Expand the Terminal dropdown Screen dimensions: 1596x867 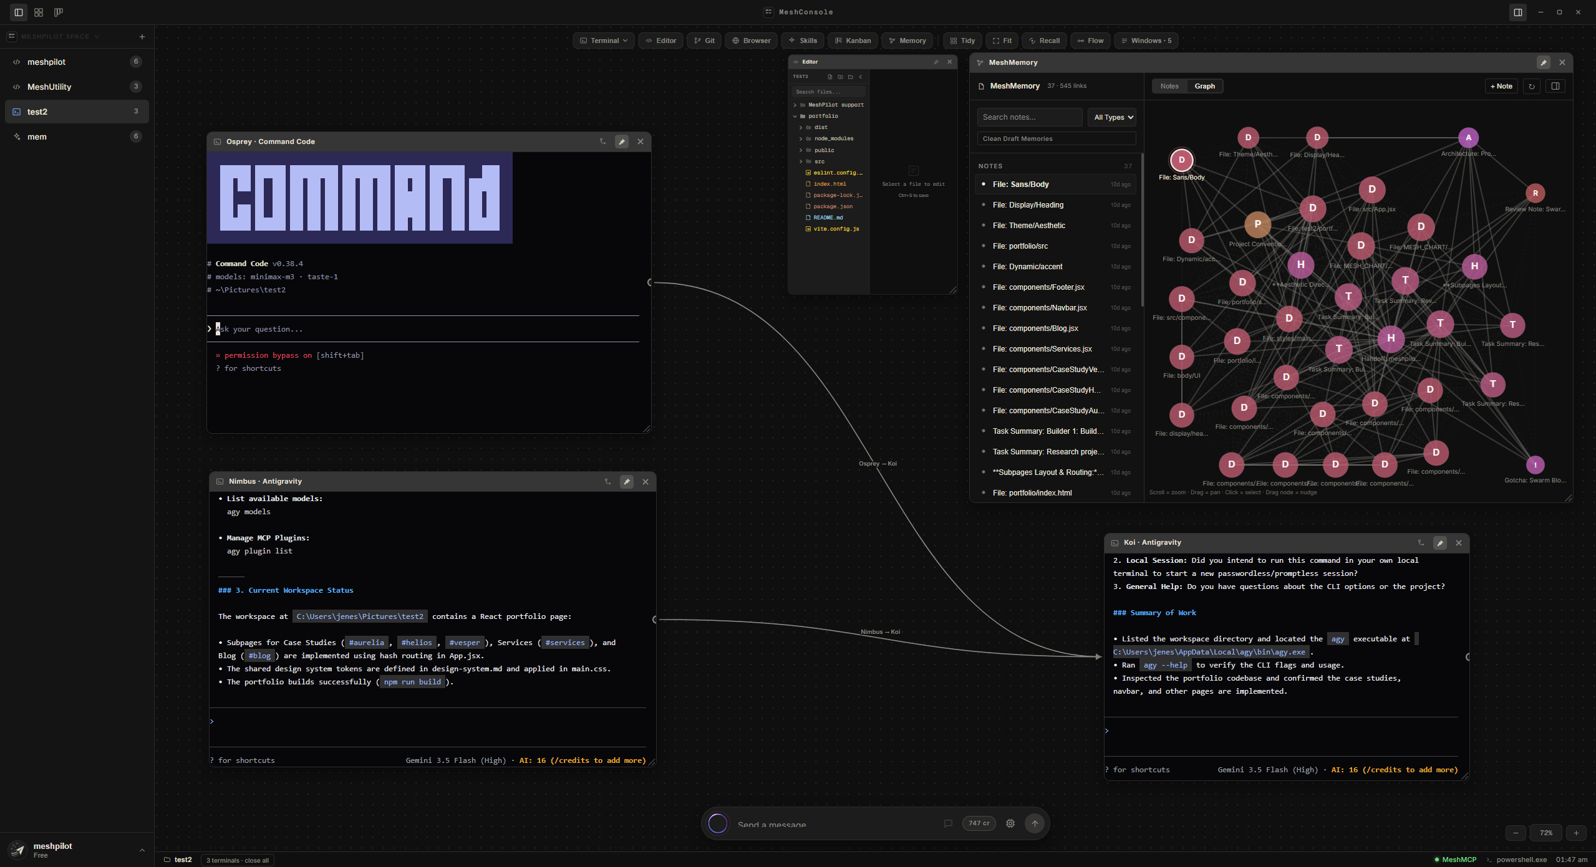[x=604, y=41]
